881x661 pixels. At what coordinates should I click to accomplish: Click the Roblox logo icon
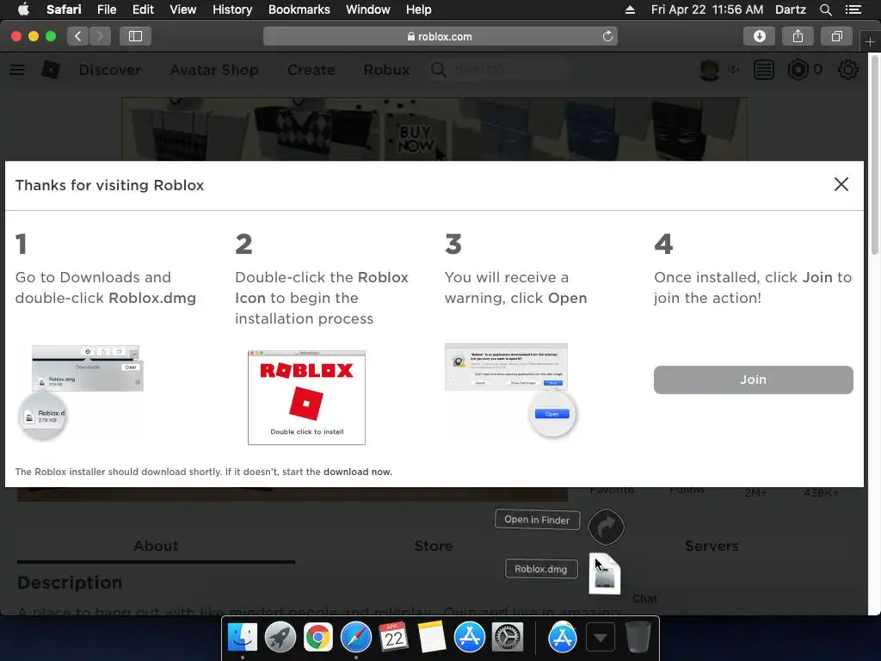(x=51, y=70)
